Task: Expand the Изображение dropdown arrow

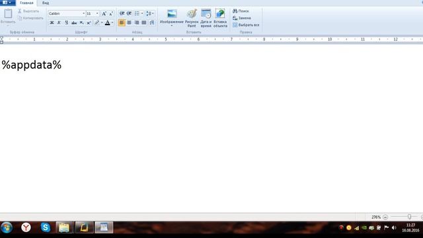Action: pos(172,26)
